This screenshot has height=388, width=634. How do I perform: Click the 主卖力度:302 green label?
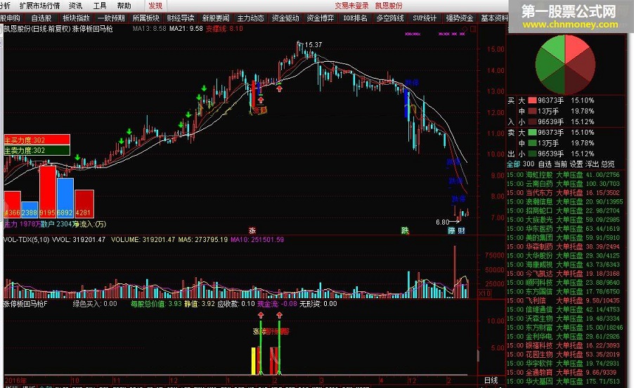click(37, 150)
